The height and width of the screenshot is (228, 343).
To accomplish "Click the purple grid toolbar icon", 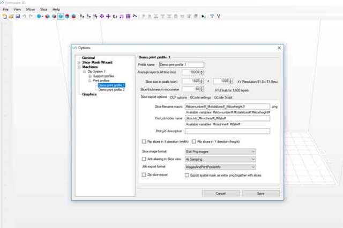I will pos(128,17).
